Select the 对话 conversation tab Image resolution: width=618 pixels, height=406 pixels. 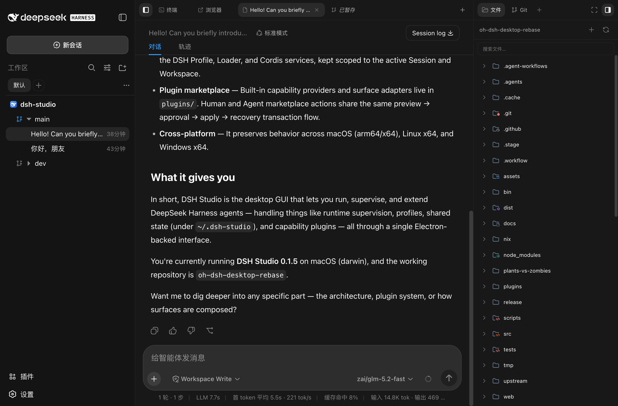[155, 47]
